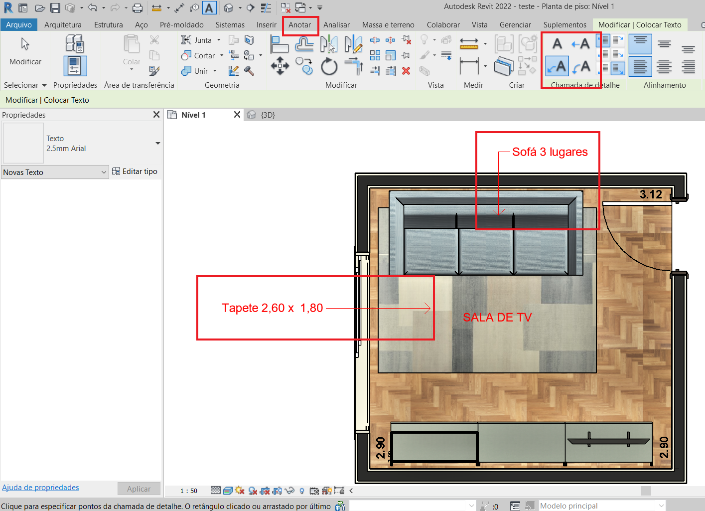Click the Editar tipo button
The width and height of the screenshot is (705, 511).
135,171
